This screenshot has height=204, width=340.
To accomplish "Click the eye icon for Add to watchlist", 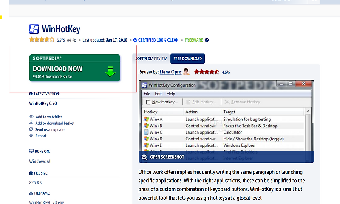I will click(31, 117).
